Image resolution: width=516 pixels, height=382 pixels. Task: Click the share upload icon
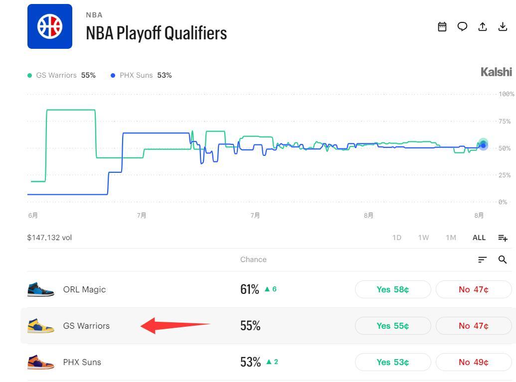[483, 26]
